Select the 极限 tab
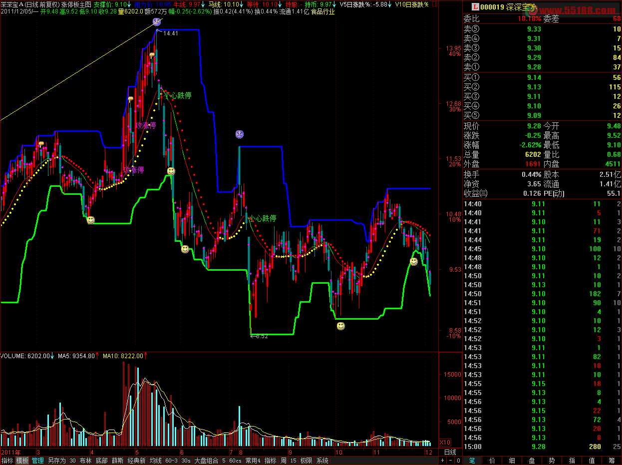Screen dimensions: 622x465 306,461
